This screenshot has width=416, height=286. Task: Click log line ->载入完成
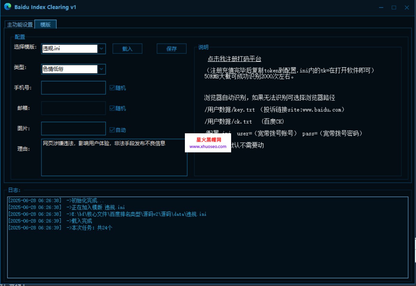point(50,221)
